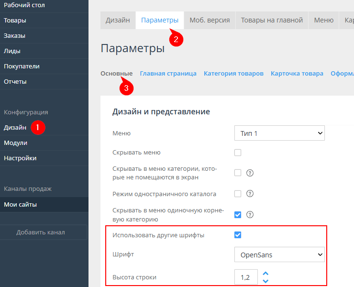Open help icon for single-page catalog mode
This screenshot has height=287, width=354.
point(250,194)
